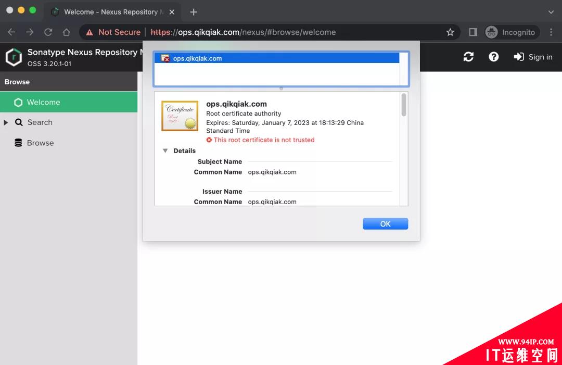Click the Welcome hexagon icon in the sidebar
This screenshot has width=562, height=365.
(18, 103)
